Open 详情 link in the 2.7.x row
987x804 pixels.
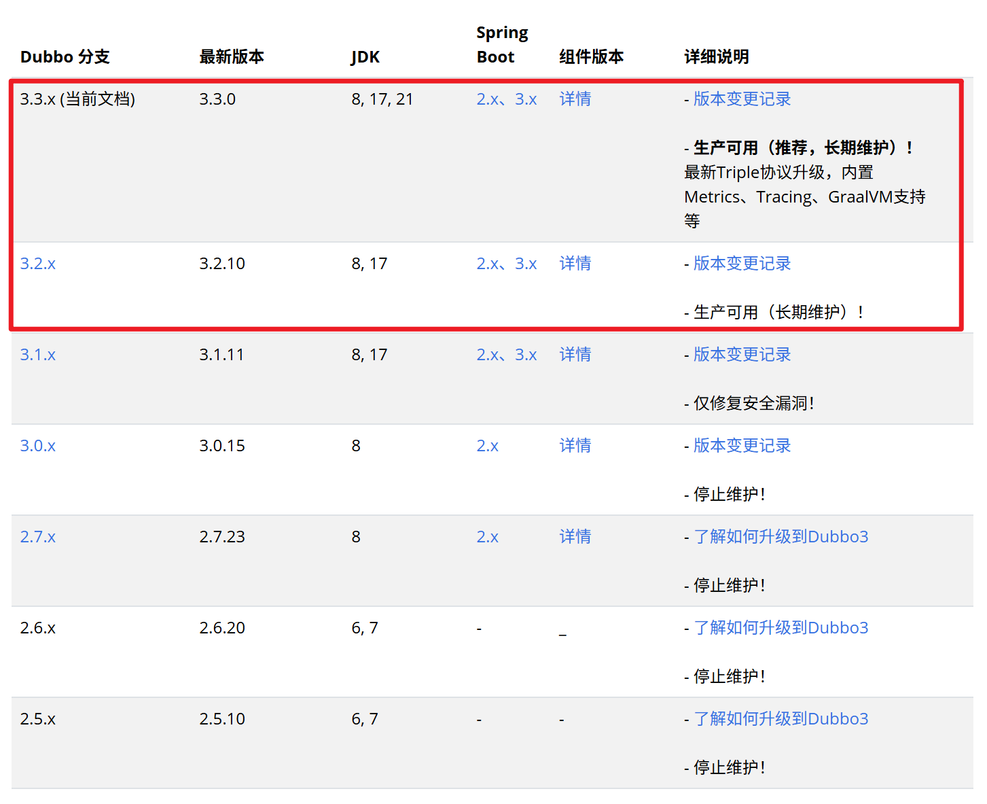coord(575,537)
